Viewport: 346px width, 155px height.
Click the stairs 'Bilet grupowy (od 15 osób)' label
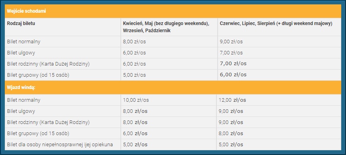[38, 75]
